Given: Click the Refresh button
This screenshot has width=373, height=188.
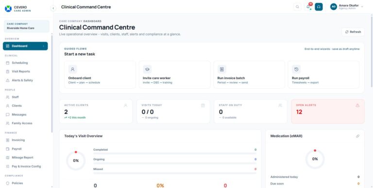Looking at the screenshot, I should 353,32.
